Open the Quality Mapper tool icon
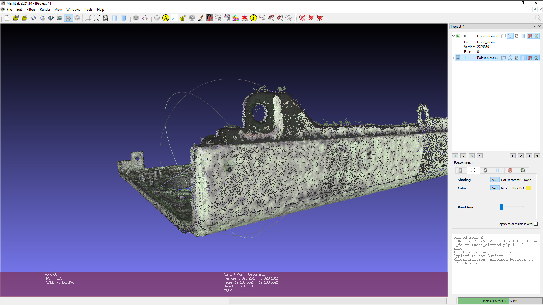543x305 pixels. [236, 18]
